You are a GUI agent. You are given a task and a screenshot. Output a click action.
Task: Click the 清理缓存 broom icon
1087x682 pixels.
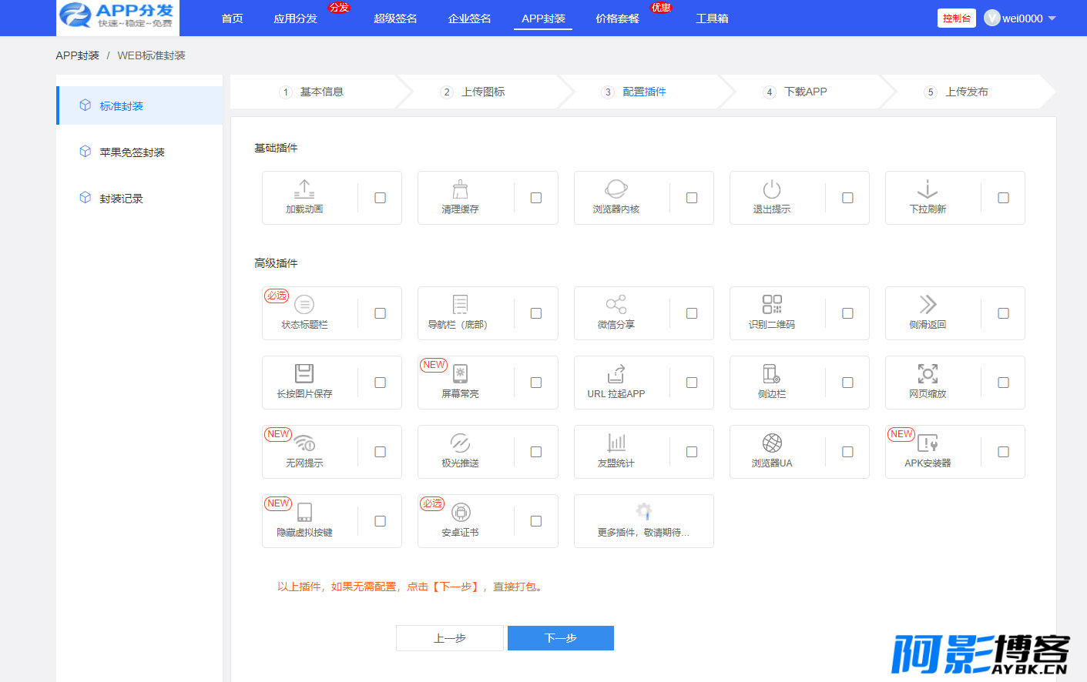(x=460, y=189)
